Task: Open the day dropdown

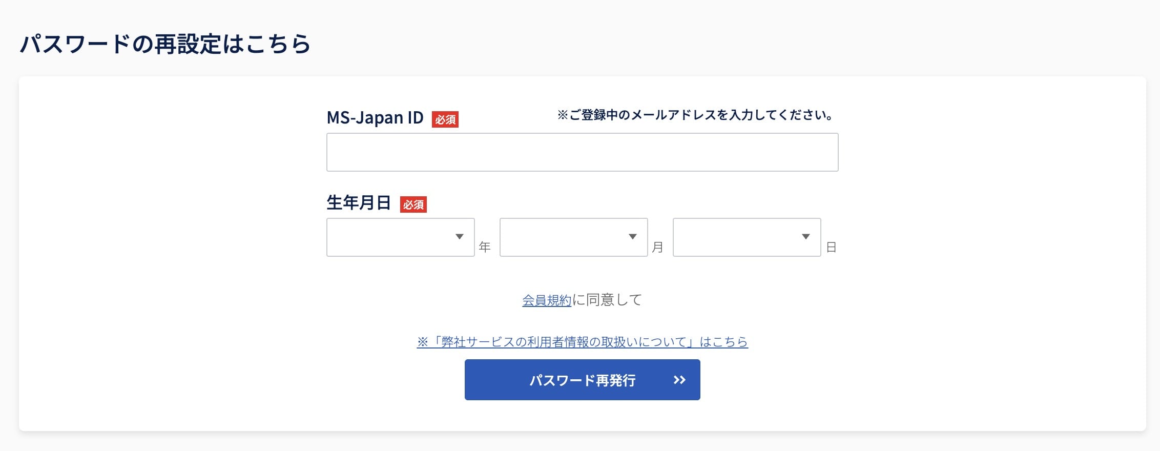Action: tap(745, 237)
